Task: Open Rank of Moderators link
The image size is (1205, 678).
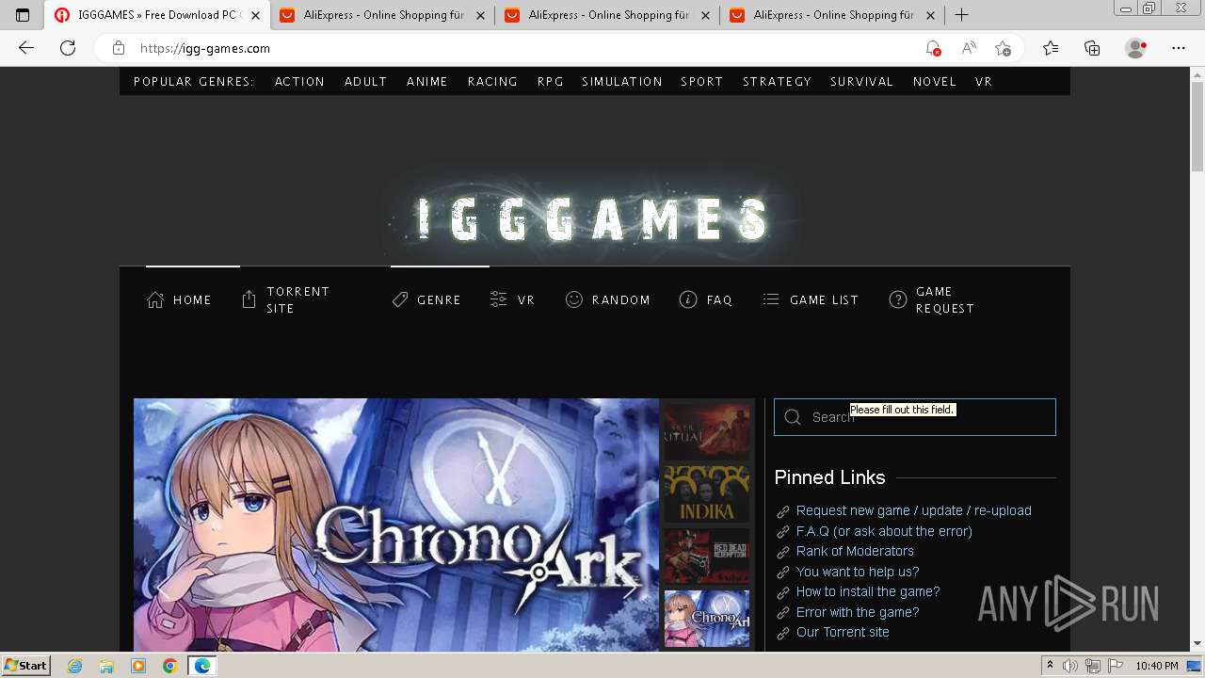Action: 855,551
